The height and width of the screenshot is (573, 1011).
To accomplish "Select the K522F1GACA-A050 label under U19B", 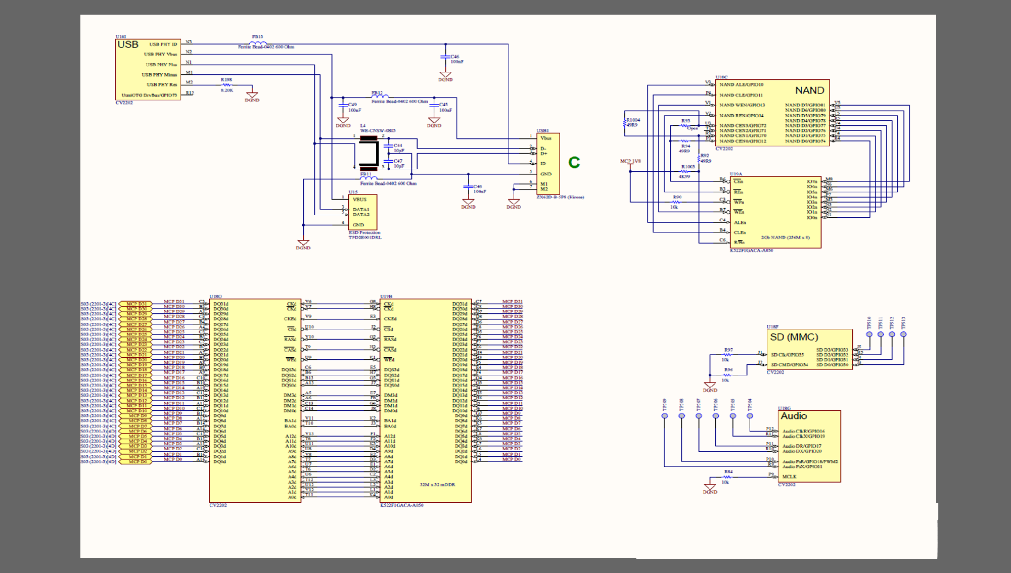I will (x=402, y=505).
